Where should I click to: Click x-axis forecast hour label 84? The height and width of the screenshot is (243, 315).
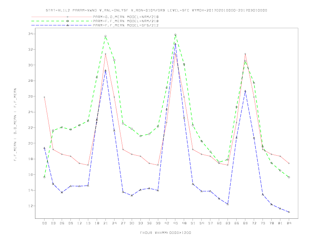(x=289, y=223)
